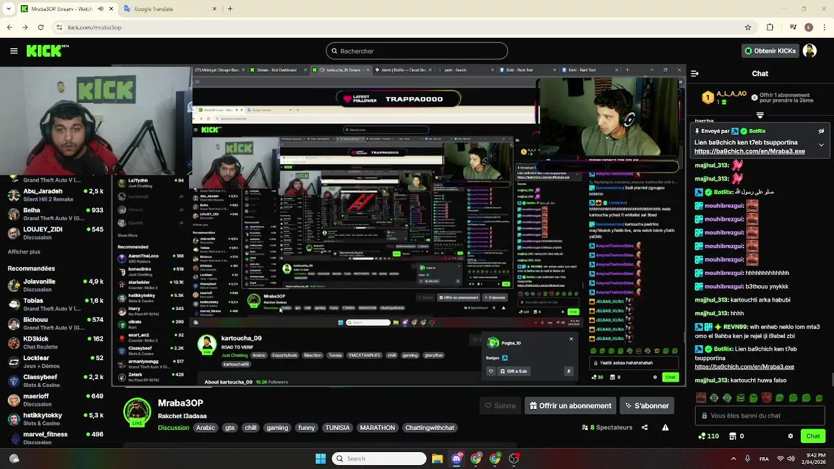The width and height of the screenshot is (834, 469).
Task: Open the FRA language switcher
Action: point(764,459)
